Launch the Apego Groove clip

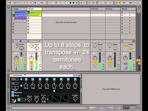(x=28, y=12)
